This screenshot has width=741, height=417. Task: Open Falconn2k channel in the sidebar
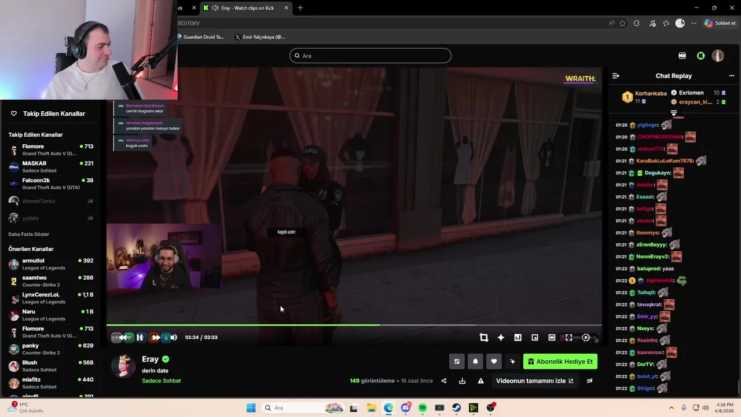tap(51, 184)
